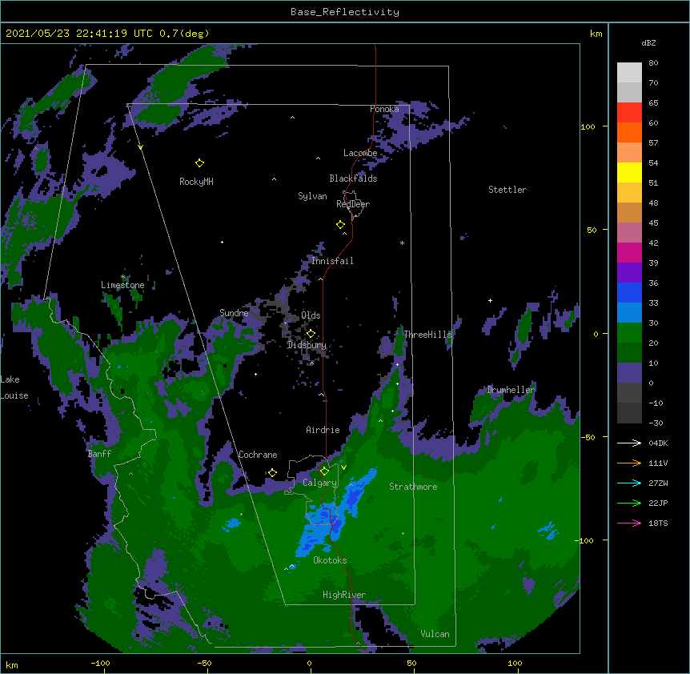Click the cyan 27ZW arrow in legend

point(629,483)
